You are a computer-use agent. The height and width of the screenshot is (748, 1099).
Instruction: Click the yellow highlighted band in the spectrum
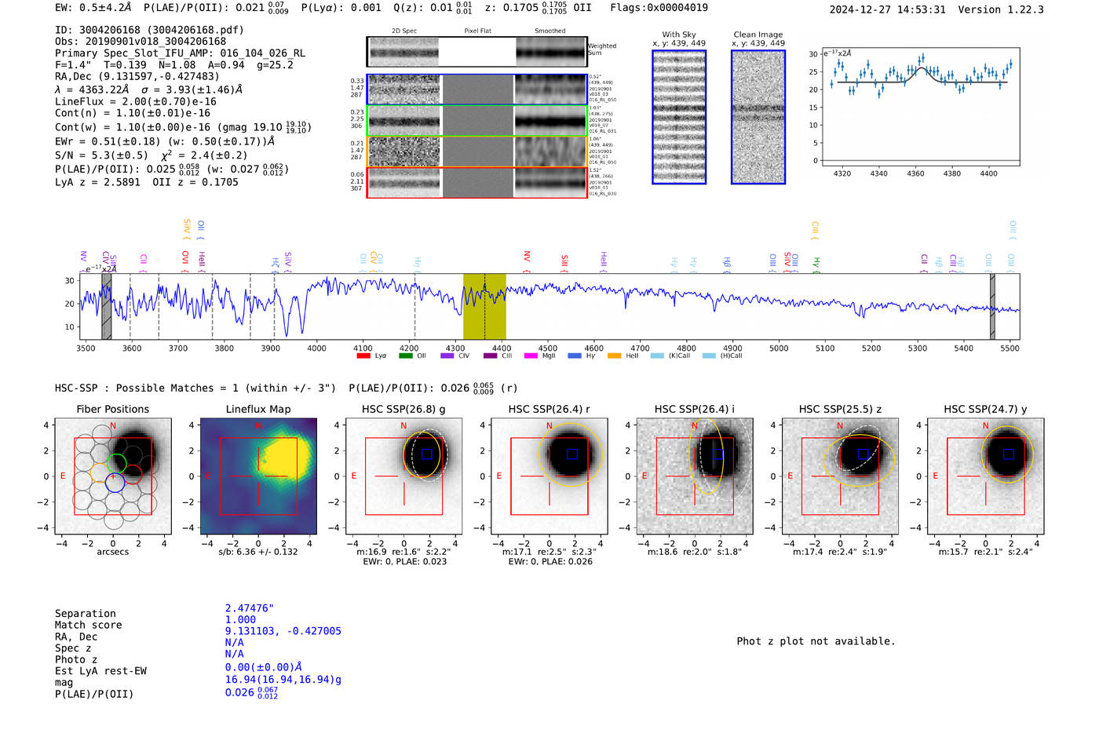tap(484, 306)
